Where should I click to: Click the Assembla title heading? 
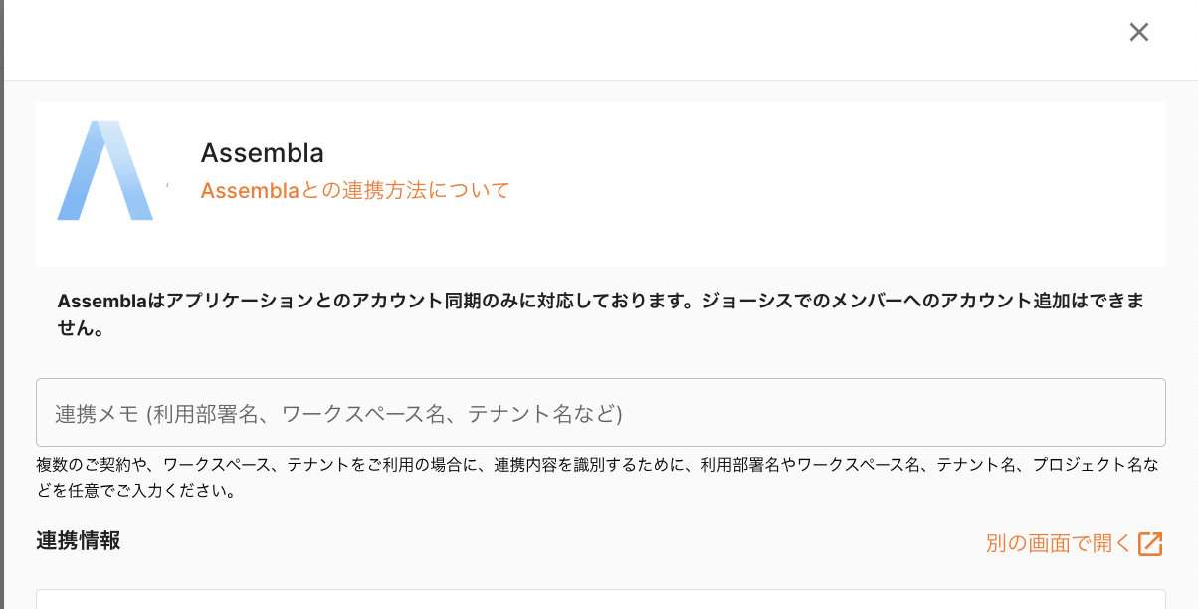pos(263,153)
